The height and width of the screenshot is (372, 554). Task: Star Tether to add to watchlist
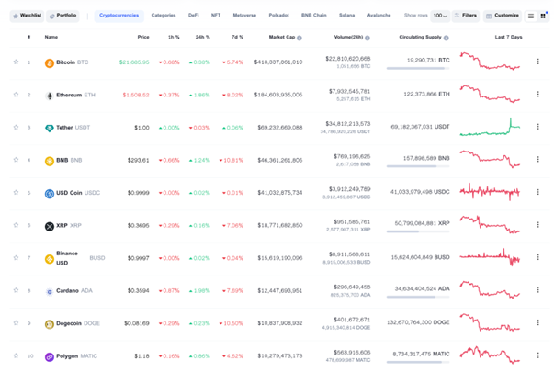[x=16, y=127]
